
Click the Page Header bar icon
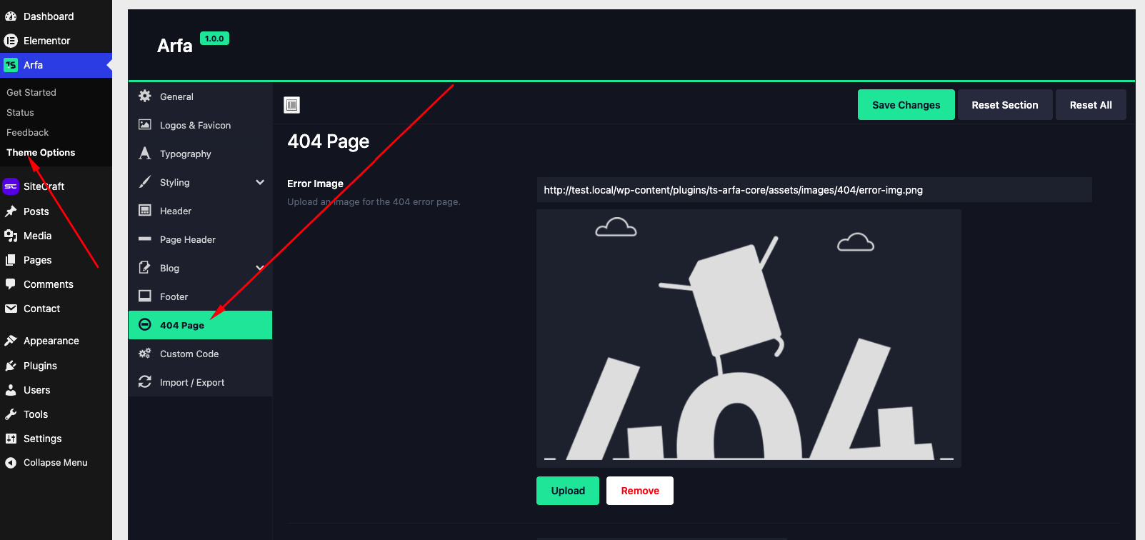145,239
